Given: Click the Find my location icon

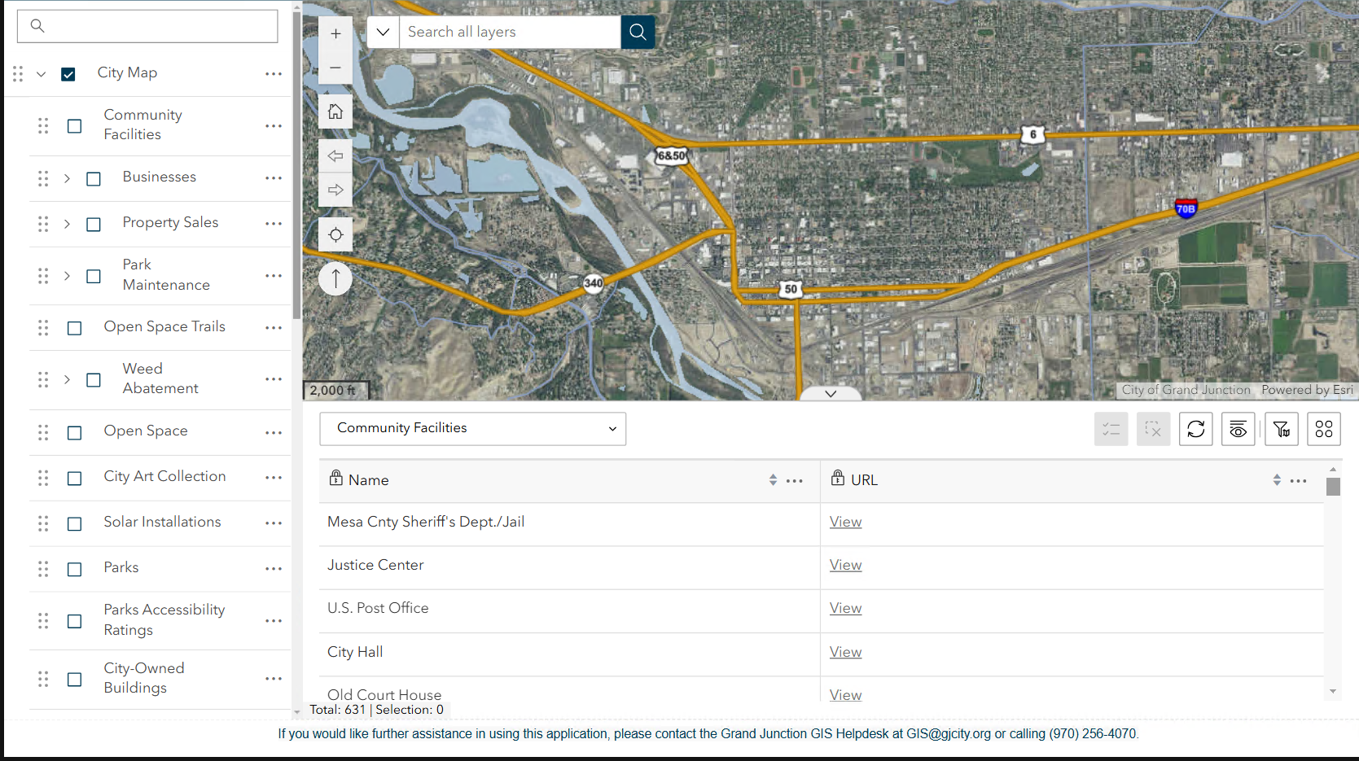Looking at the screenshot, I should click(x=335, y=234).
